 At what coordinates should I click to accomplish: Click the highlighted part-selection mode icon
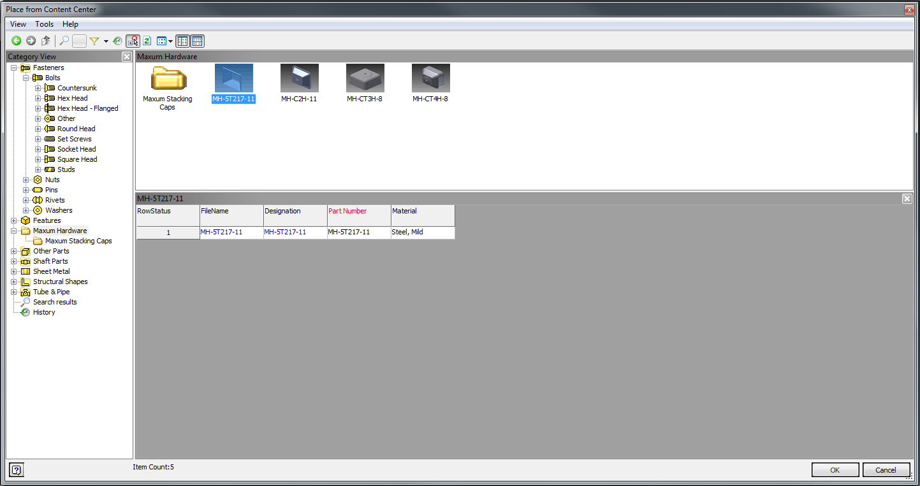coord(133,41)
